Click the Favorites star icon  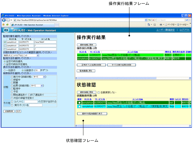[x=3, y=25]
